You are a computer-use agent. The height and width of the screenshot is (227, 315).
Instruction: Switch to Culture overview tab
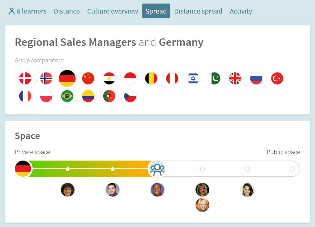click(112, 11)
